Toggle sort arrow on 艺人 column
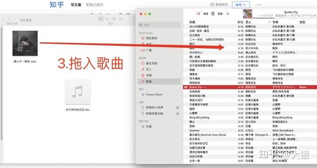The image size is (317, 168). 270,22
